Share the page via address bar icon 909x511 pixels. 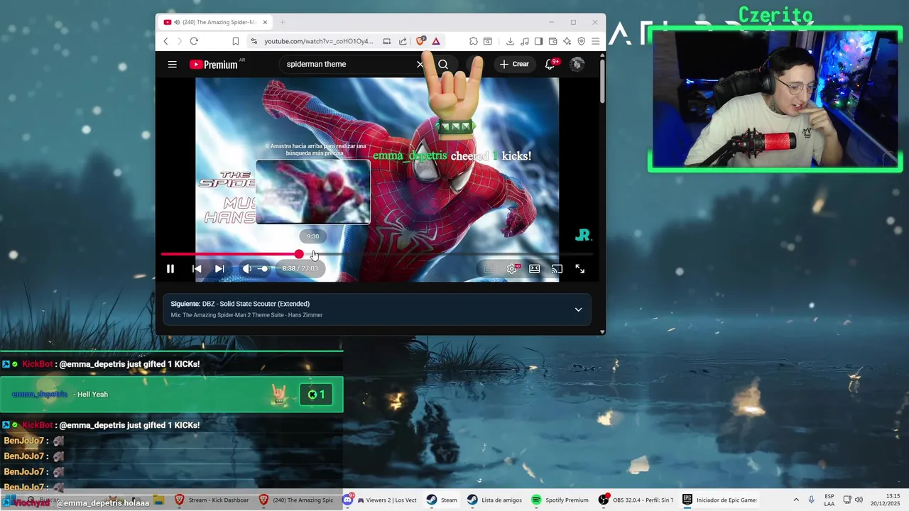click(403, 41)
